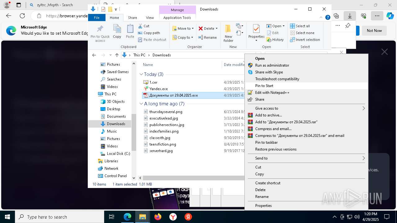Screen dimensions: 397x223
Task: Choose Add to archive... option
Action: pos(306,115)
